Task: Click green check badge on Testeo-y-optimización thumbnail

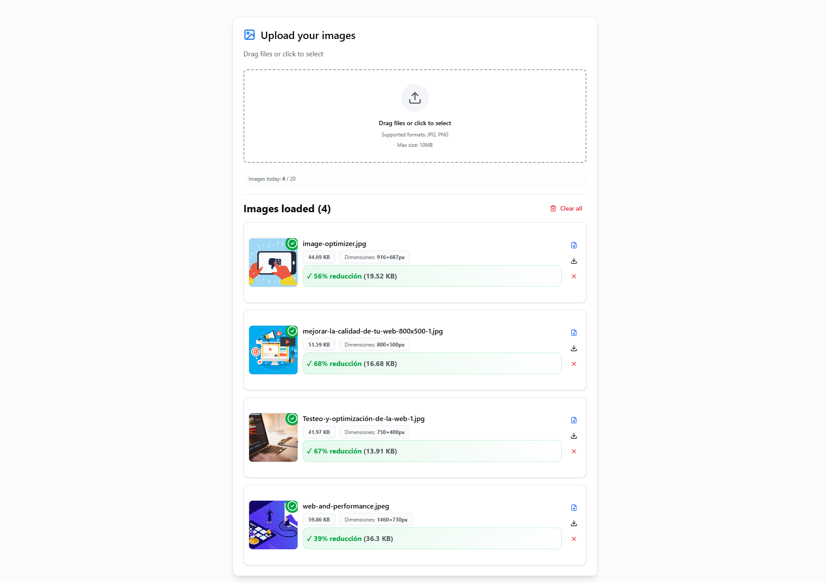Action: tap(292, 418)
